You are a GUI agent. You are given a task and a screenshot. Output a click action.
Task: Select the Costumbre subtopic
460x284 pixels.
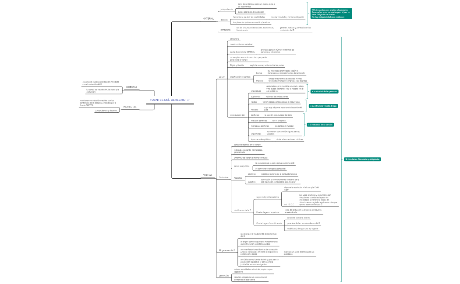[223, 177]
